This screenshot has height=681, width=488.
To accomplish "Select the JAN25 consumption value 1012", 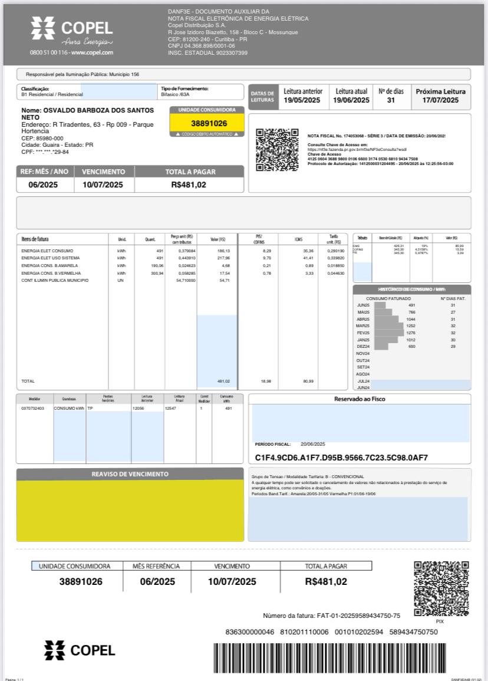I will 411,340.
